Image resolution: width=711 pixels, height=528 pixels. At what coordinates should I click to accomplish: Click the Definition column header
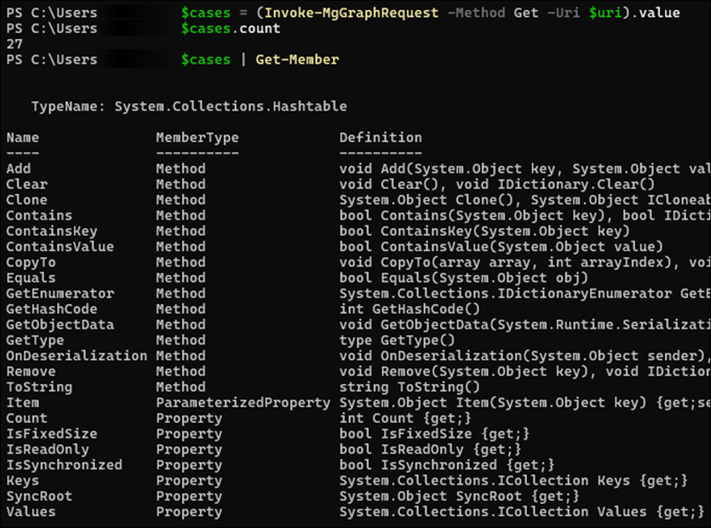(x=380, y=137)
